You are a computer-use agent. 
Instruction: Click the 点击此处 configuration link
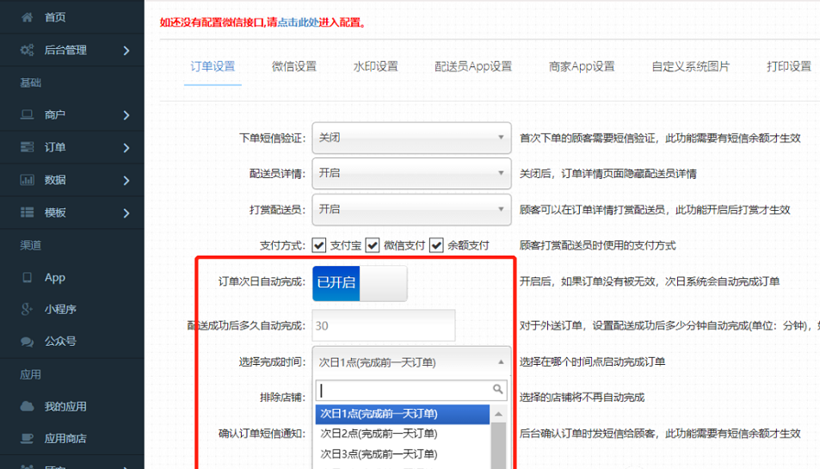(299, 22)
